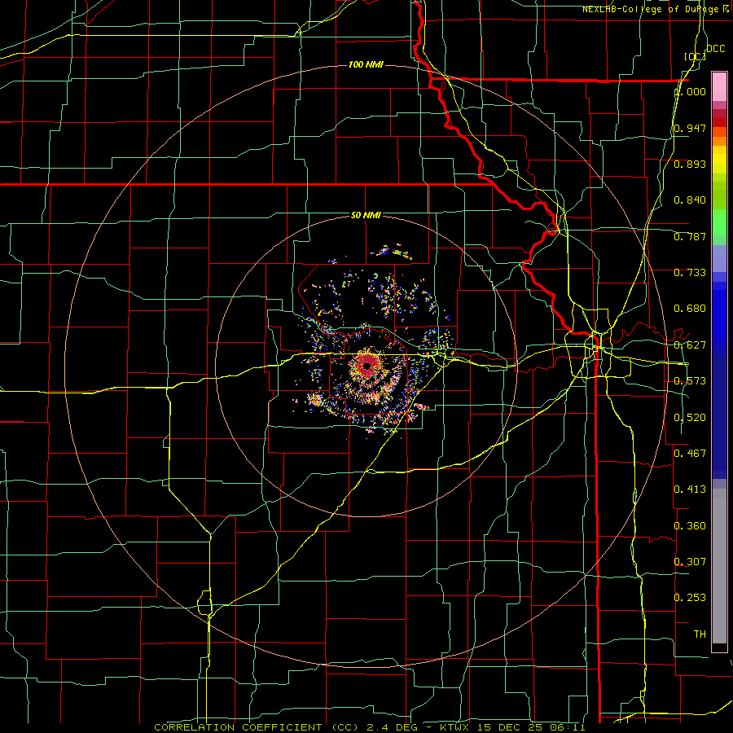Screen dimensions: 733x733
Task: Pick the pink top segment of color scale
Action: [x=719, y=86]
